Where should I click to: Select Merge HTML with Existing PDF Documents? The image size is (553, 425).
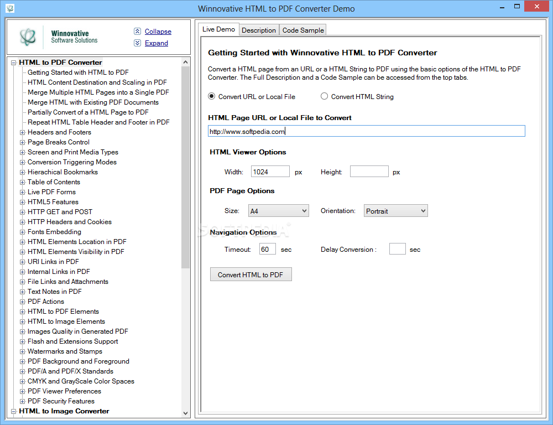pyautogui.click(x=93, y=102)
